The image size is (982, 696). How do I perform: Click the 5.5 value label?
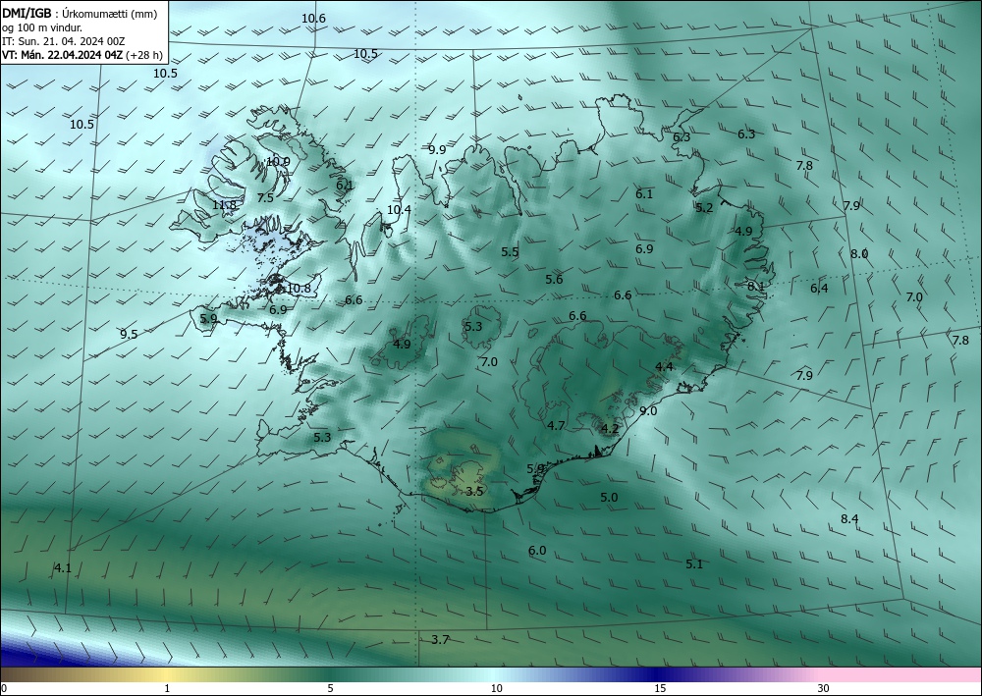point(510,251)
